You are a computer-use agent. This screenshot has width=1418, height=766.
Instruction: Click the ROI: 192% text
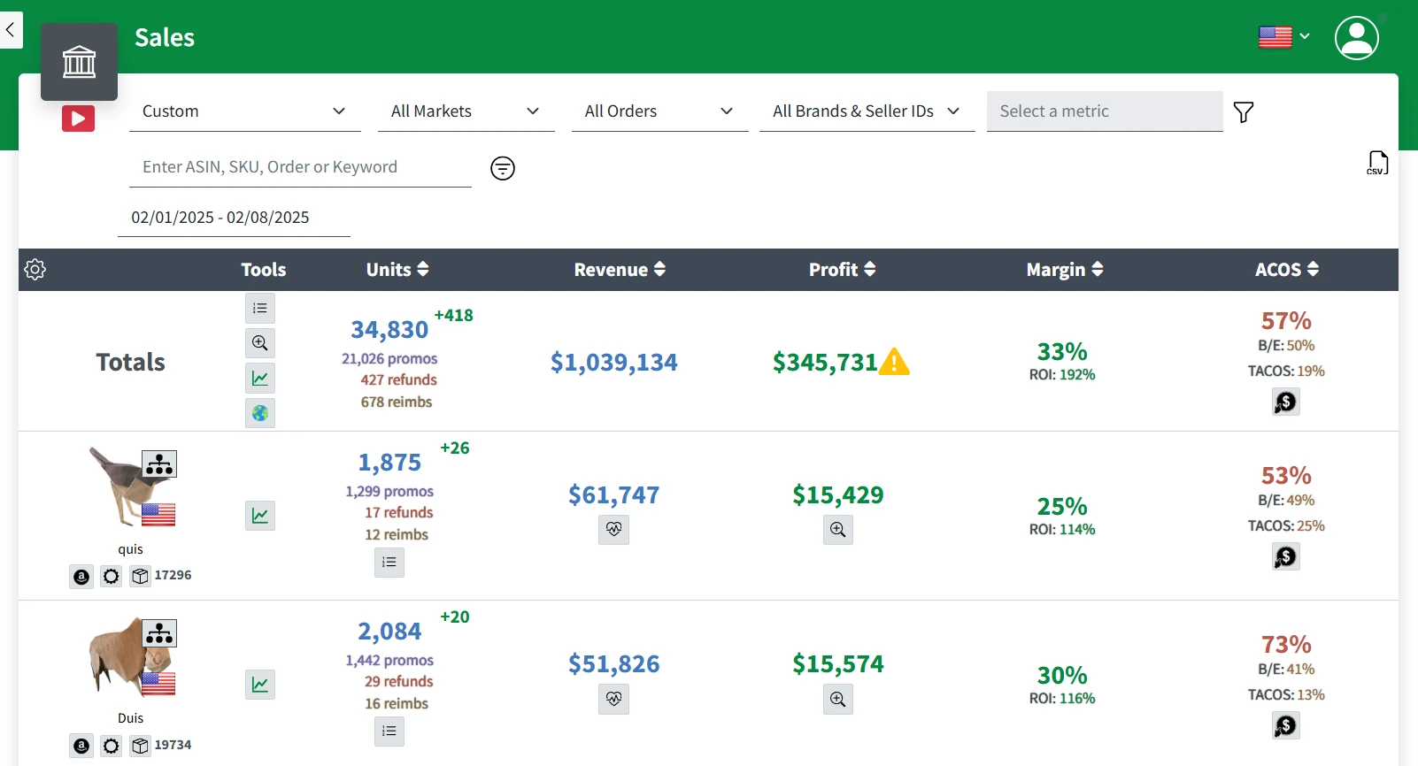(1062, 375)
